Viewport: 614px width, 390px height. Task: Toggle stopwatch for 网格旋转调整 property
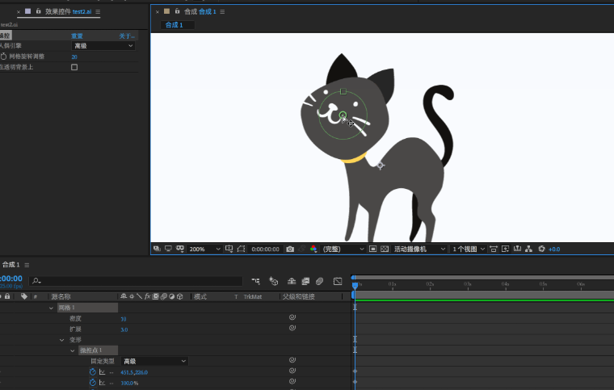(x=3, y=57)
